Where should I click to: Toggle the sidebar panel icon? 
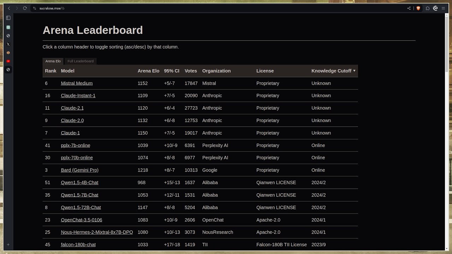click(x=8, y=18)
